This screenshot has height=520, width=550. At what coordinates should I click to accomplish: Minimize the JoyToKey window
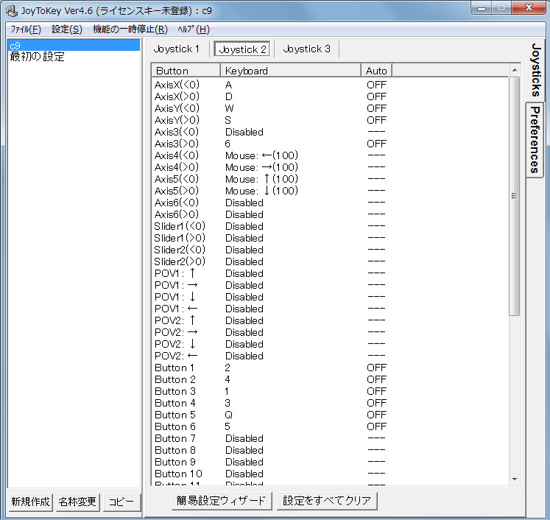(482, 7)
